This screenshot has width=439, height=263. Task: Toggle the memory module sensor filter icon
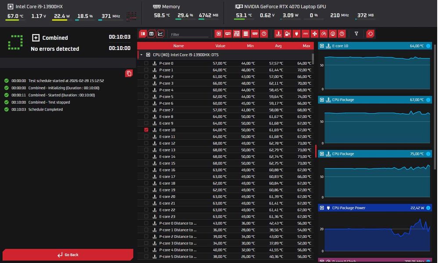pos(255,34)
